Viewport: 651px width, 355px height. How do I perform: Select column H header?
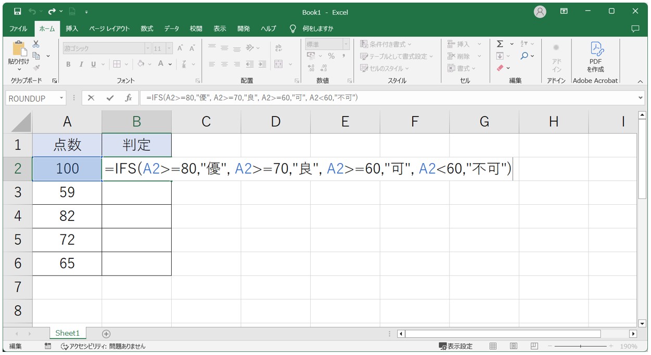pyautogui.click(x=554, y=122)
